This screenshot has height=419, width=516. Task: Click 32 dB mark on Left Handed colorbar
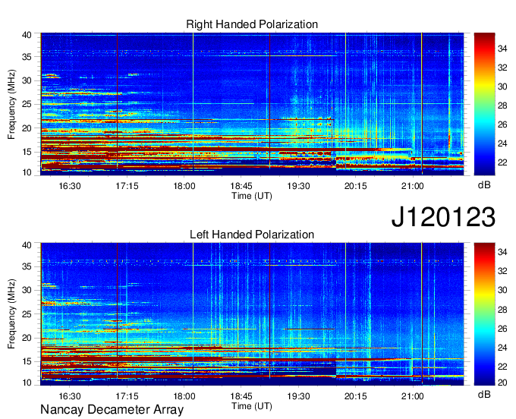(x=502, y=271)
